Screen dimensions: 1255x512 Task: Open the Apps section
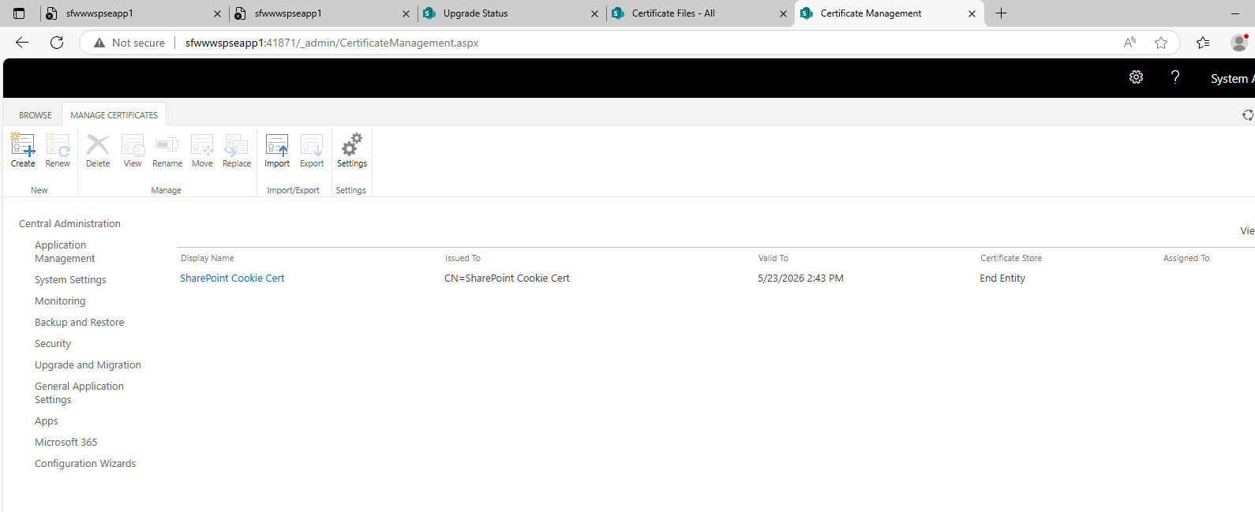47,421
